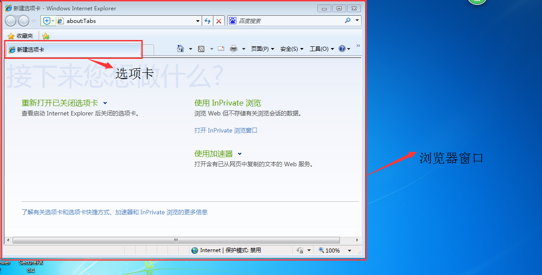Click the Back navigation arrow
Image resolution: width=542 pixels, height=275 pixels.
tap(10, 20)
